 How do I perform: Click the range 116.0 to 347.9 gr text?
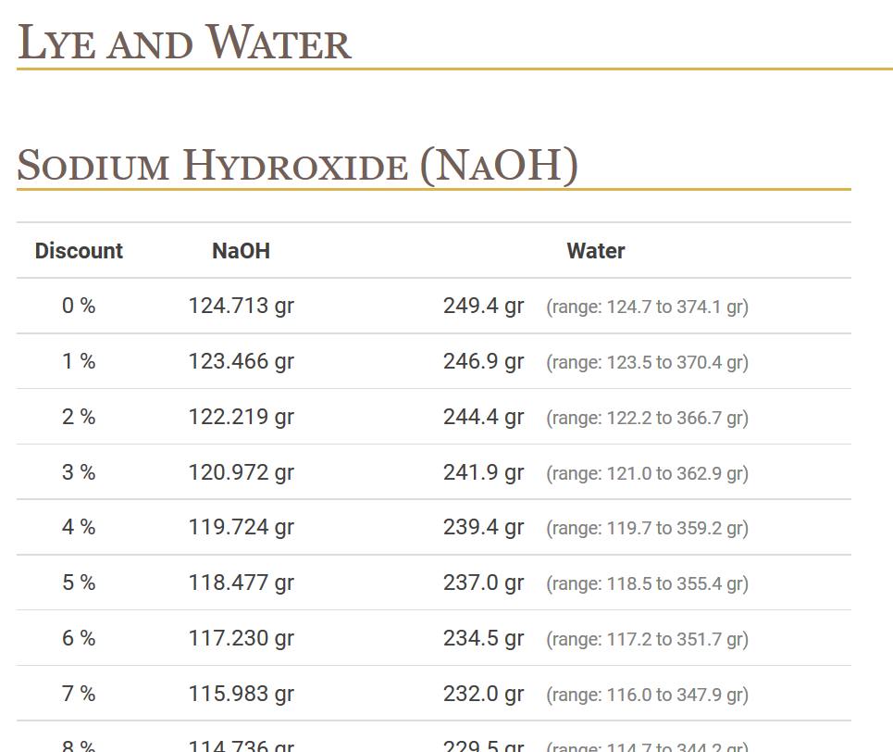pyautogui.click(x=647, y=695)
